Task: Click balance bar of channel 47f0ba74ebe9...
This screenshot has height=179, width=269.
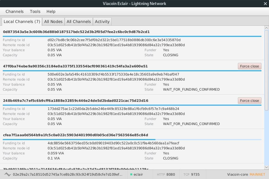Action: click(132, 71)
